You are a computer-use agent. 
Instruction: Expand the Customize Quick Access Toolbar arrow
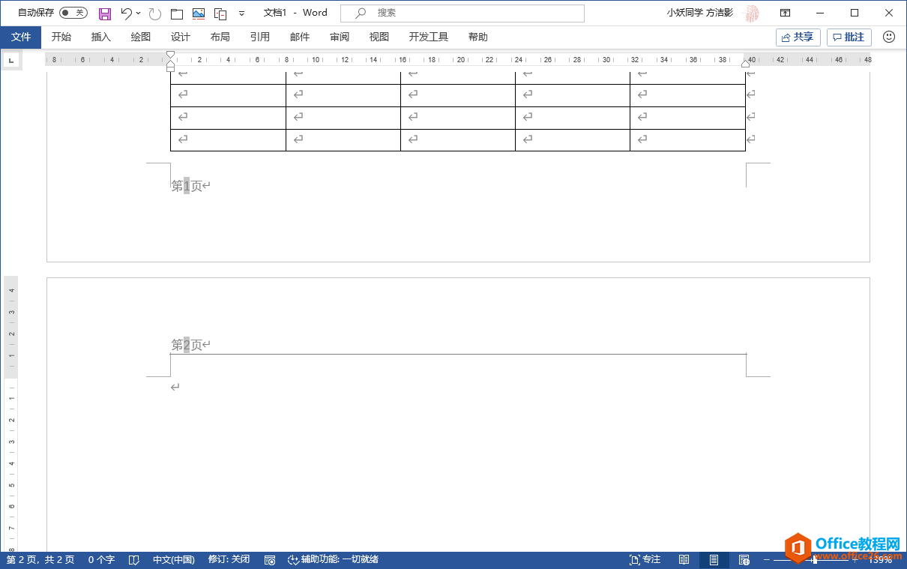241,13
